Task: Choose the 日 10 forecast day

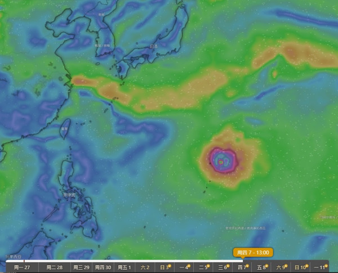Action: coord(300,267)
